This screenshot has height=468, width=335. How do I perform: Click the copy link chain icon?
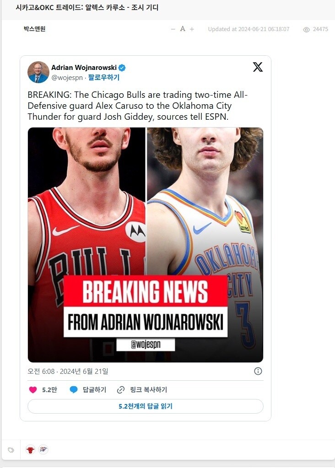pyautogui.click(x=121, y=390)
